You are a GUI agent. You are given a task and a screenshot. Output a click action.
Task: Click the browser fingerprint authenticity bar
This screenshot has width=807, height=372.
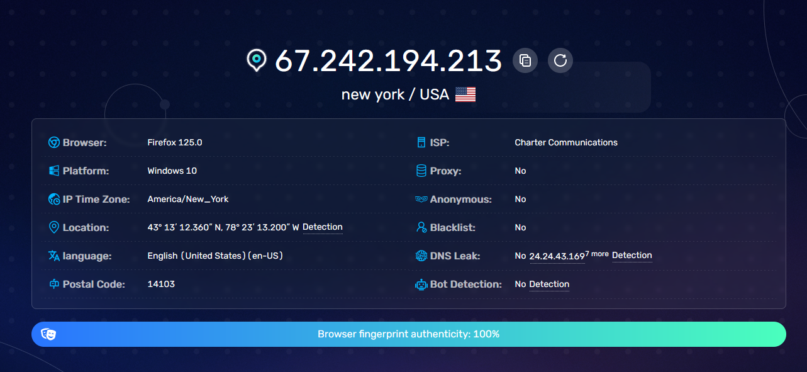tap(409, 334)
